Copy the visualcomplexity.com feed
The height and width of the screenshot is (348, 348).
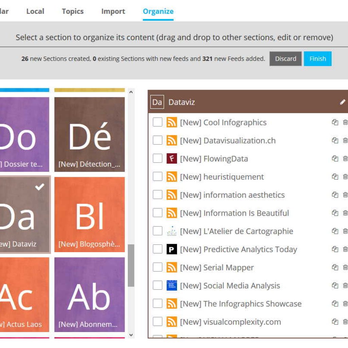[x=335, y=322]
